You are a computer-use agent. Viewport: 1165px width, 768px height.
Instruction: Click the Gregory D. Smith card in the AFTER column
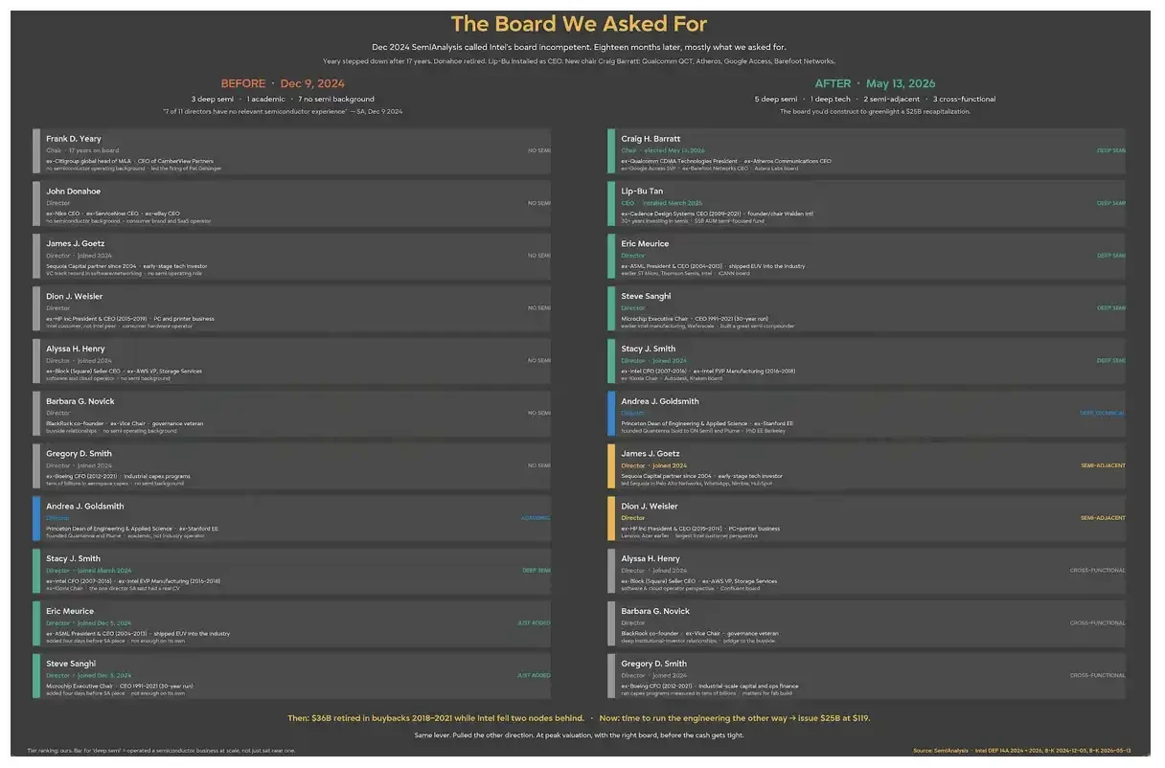867,676
